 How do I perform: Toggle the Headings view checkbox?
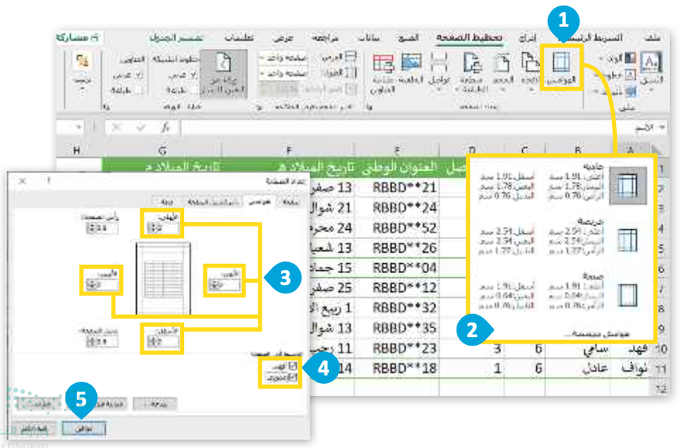click(139, 75)
